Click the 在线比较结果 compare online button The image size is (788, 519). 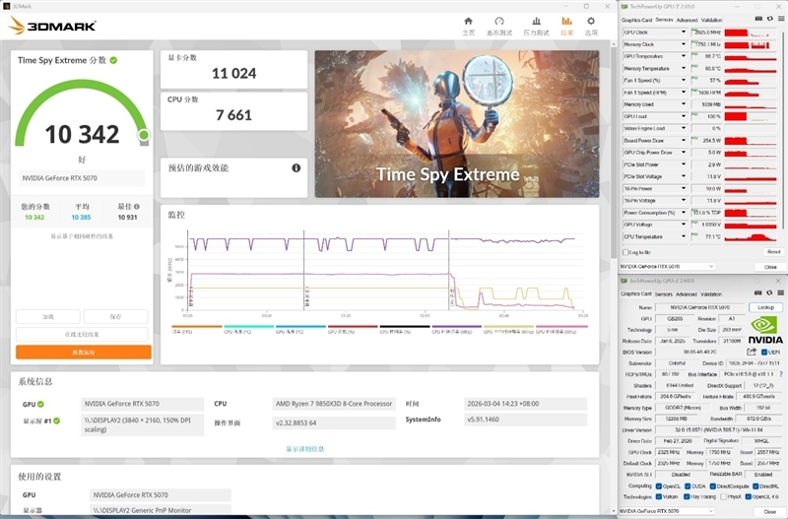pos(82,334)
